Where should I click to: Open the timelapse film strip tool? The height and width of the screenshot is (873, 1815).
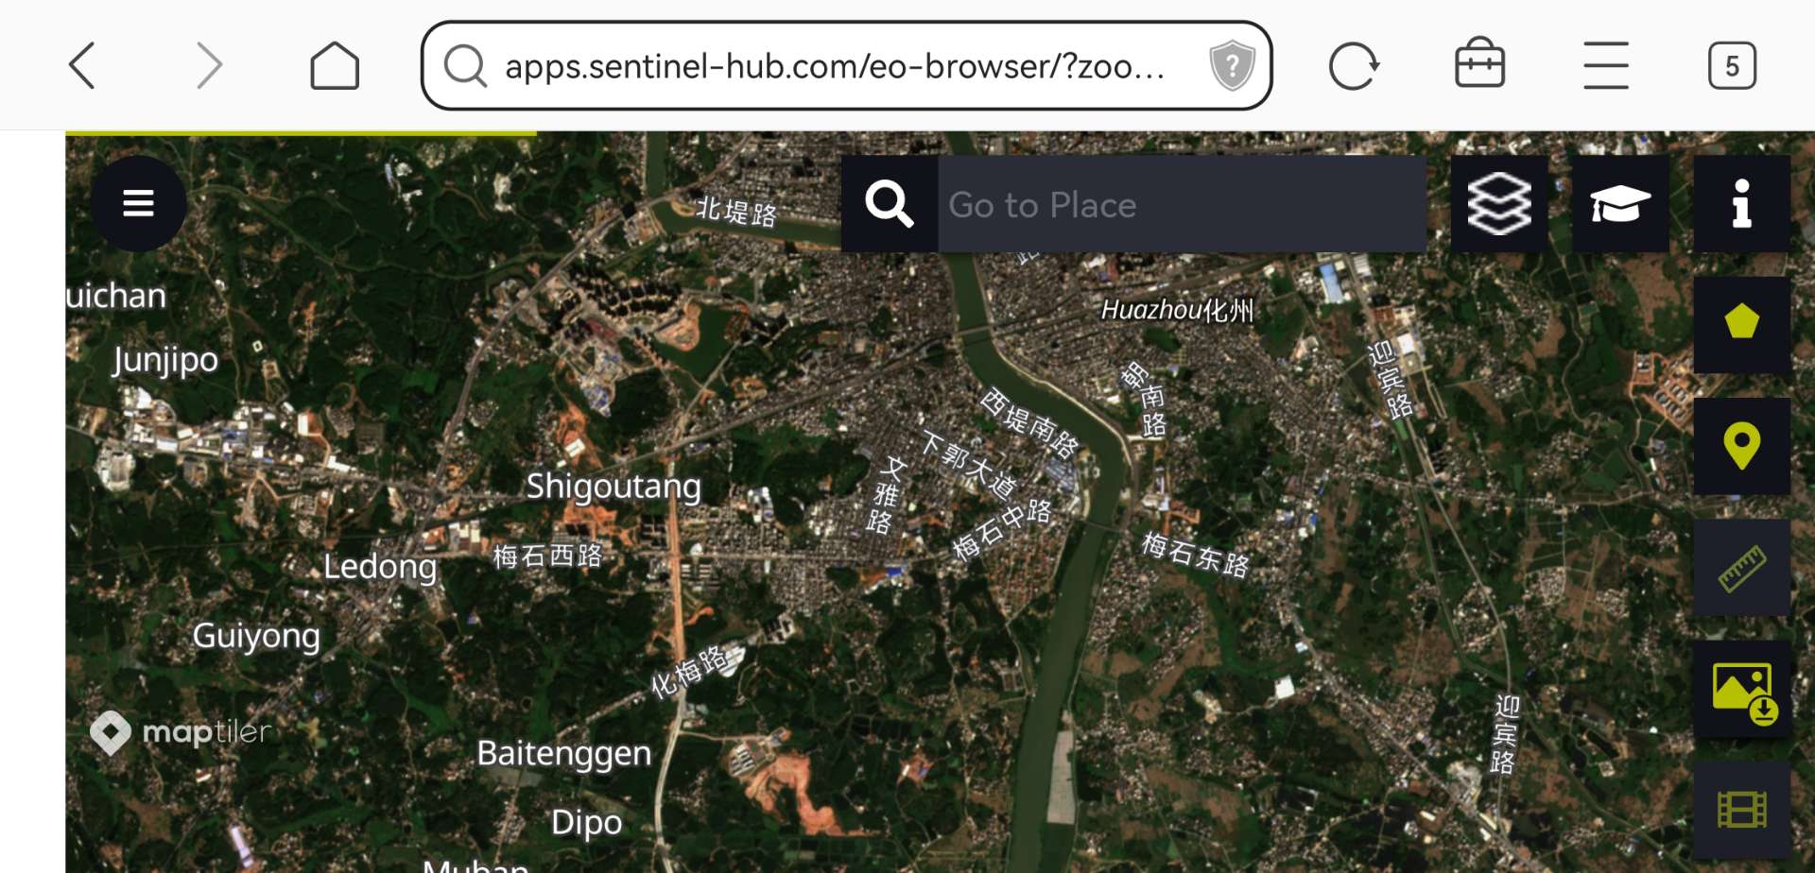click(1741, 810)
